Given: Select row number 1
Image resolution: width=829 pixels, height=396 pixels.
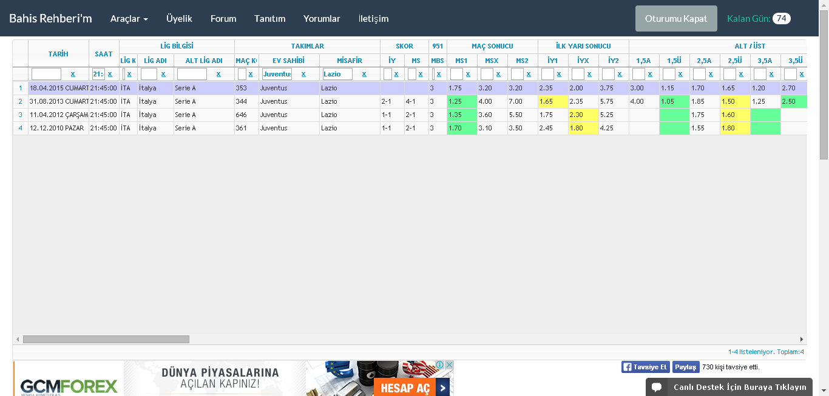Looking at the screenshot, I should click(x=20, y=88).
